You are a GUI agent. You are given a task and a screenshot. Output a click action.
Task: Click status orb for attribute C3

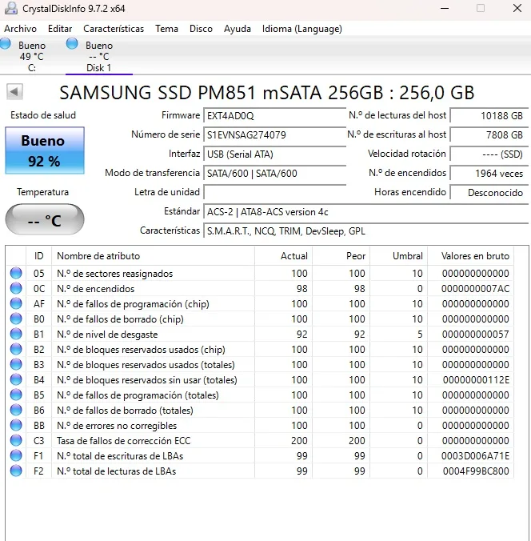16,440
